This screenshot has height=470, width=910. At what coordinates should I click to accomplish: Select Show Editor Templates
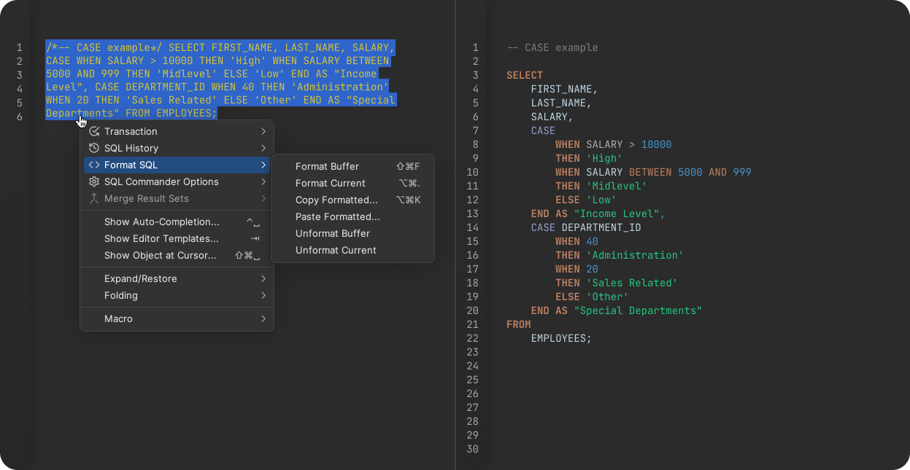point(161,238)
